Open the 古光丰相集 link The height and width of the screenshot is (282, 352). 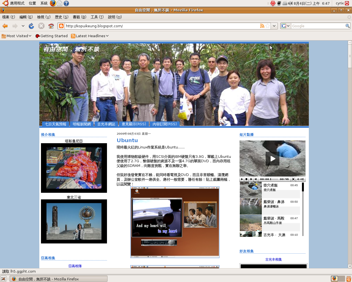click(273, 259)
